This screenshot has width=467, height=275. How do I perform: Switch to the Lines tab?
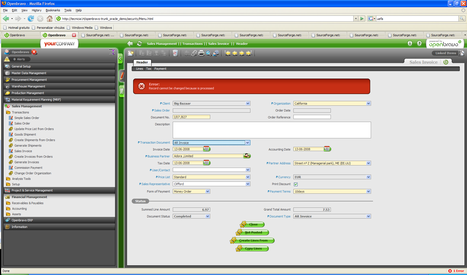tap(139, 69)
